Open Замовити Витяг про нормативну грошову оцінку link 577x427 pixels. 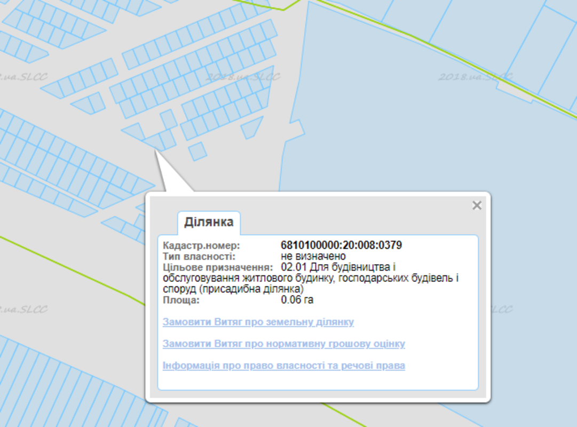[283, 344]
